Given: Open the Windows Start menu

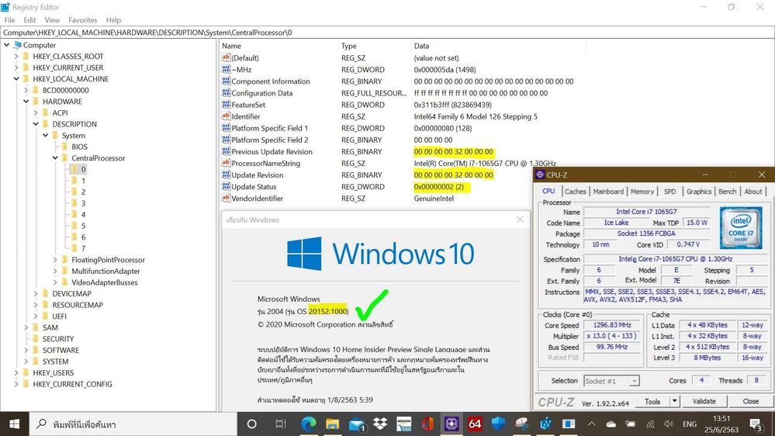Looking at the screenshot, I should [14, 424].
